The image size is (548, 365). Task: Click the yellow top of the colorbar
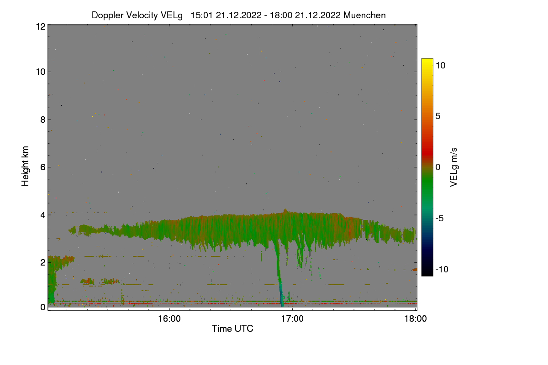point(427,63)
